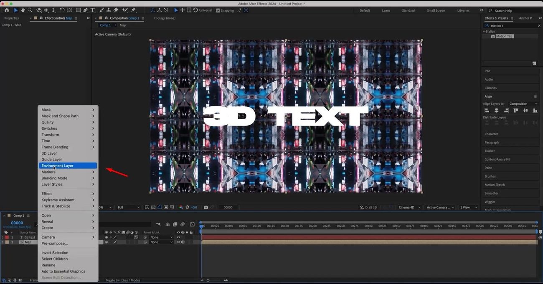543x284 pixels.
Task: Apply the Motion Tile effect preset
Action: tap(504, 36)
